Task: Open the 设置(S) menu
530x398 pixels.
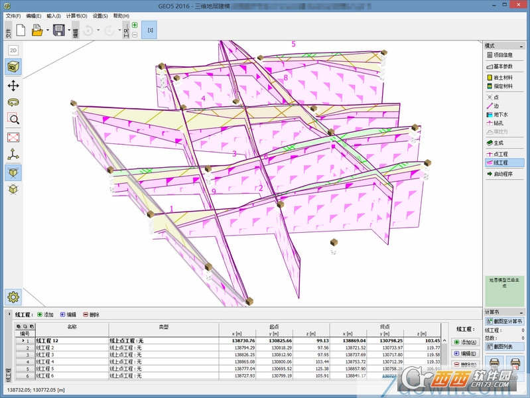Action: point(100,16)
